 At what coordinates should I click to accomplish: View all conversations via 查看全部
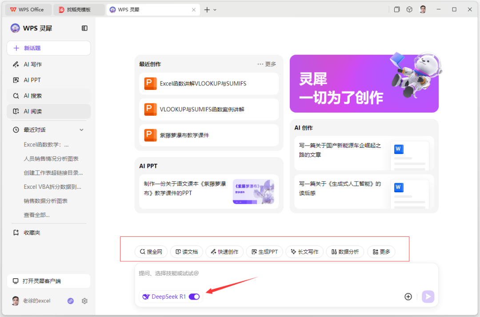[x=37, y=215]
